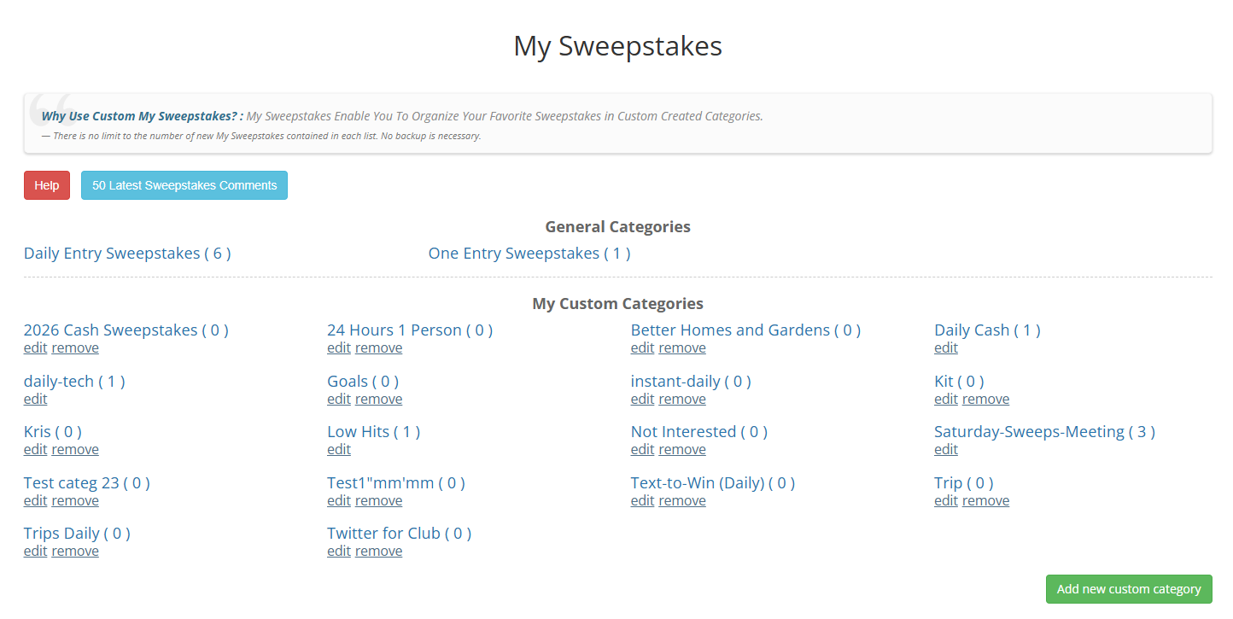The image size is (1233, 619).
Task: Remove the Not Interested category
Action: (x=682, y=450)
